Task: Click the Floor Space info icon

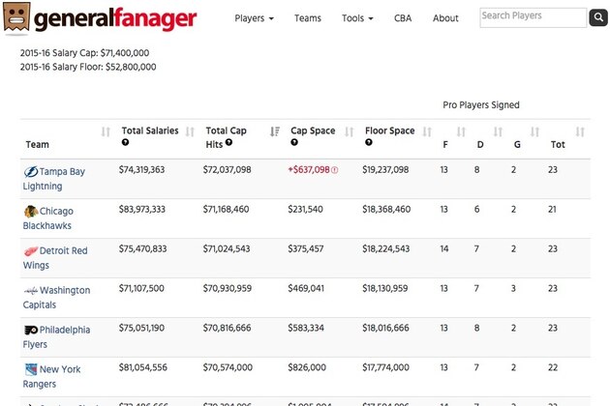Action: click(369, 143)
